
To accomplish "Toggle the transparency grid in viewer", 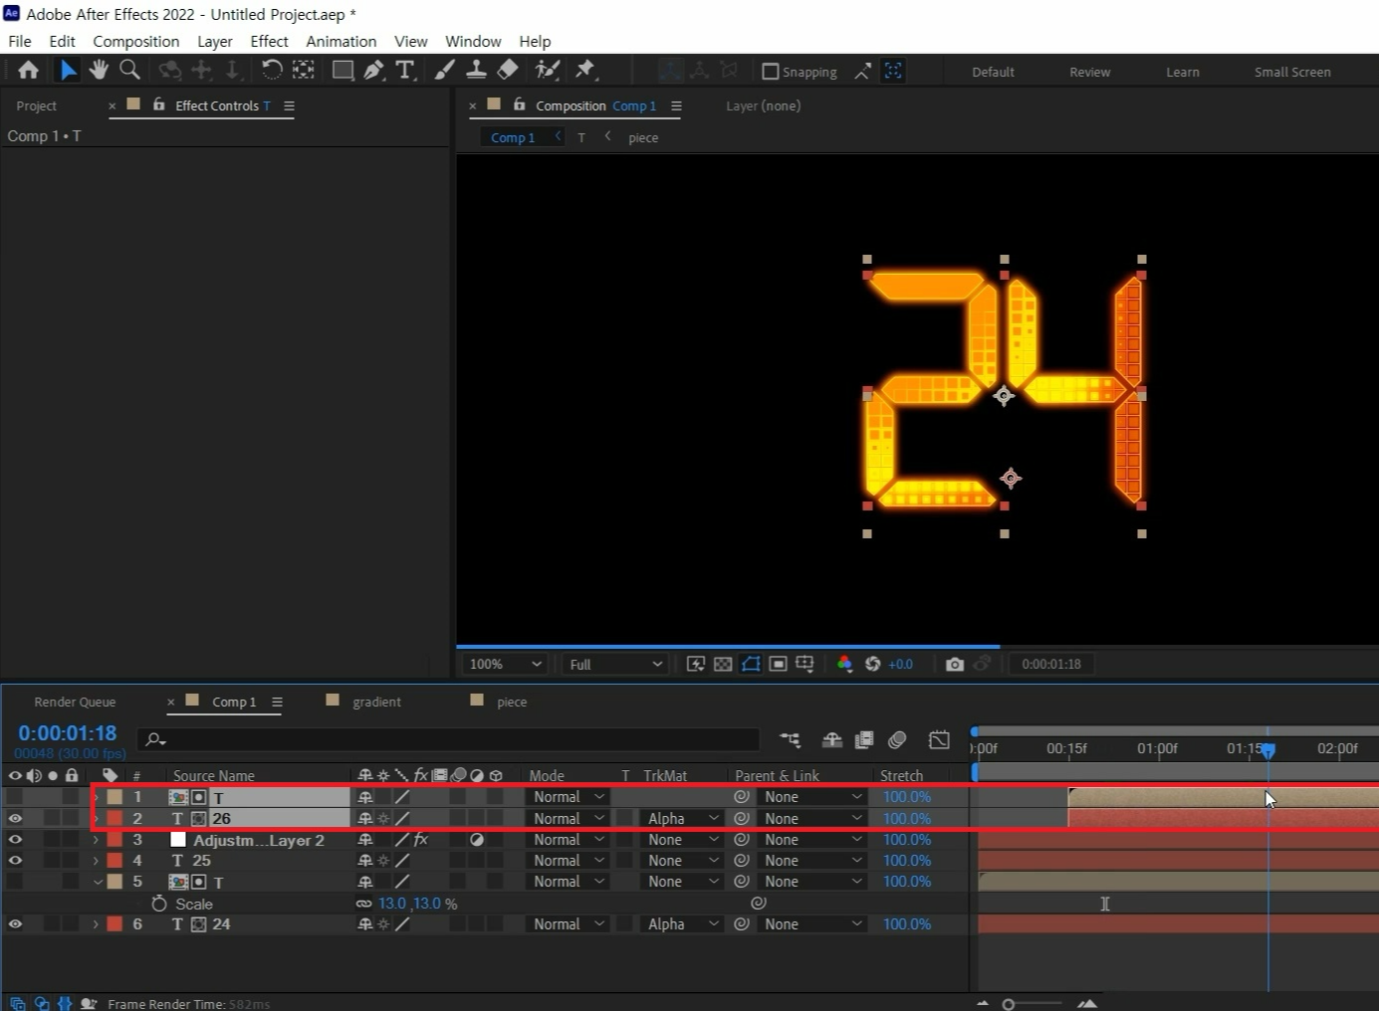I will pyautogui.click(x=723, y=664).
